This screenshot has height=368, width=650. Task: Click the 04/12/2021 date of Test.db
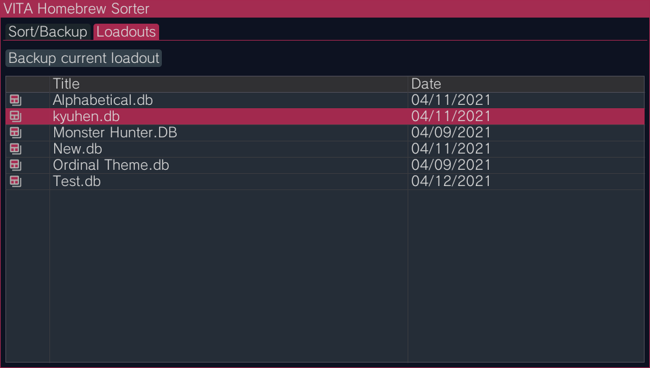point(451,181)
